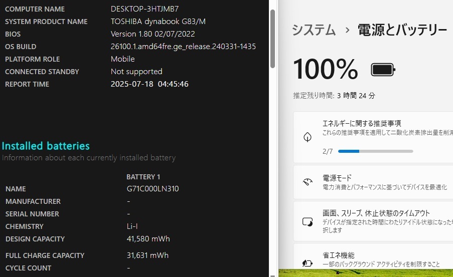Click the battery report vertical scrollbar
The width and height of the screenshot is (453, 277).
click(272, 39)
